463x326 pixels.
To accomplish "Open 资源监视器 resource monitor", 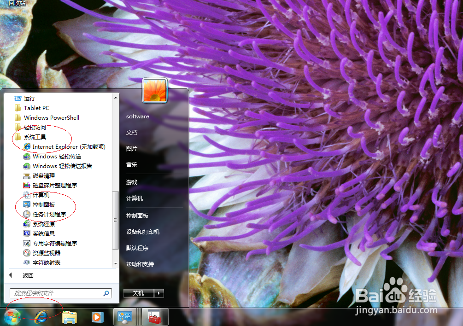I will 44,252.
